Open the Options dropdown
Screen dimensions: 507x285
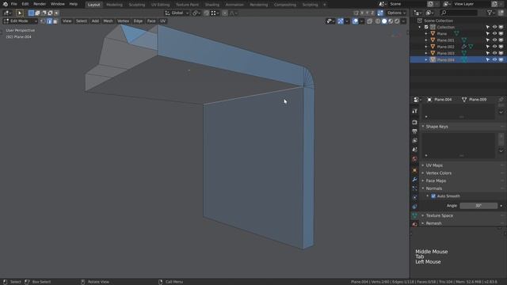396,13
